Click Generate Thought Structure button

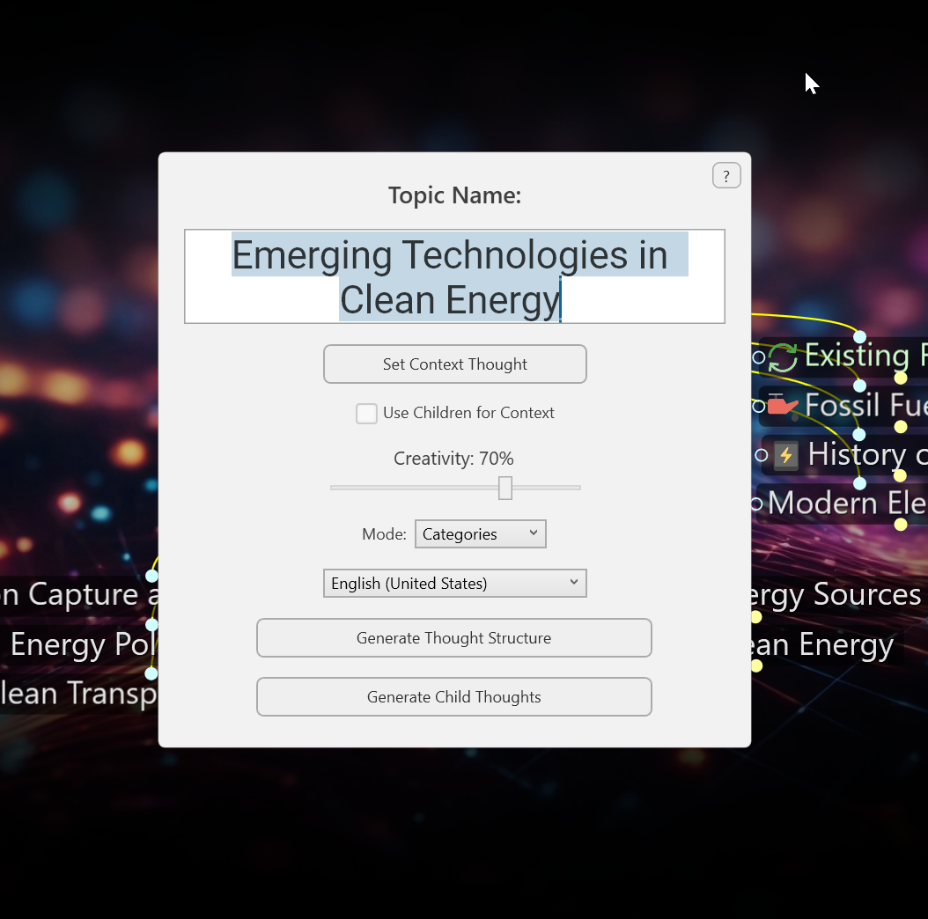point(453,638)
